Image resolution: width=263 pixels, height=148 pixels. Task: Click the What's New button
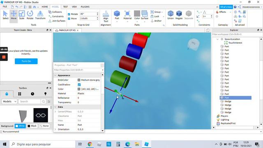click(226, 7)
